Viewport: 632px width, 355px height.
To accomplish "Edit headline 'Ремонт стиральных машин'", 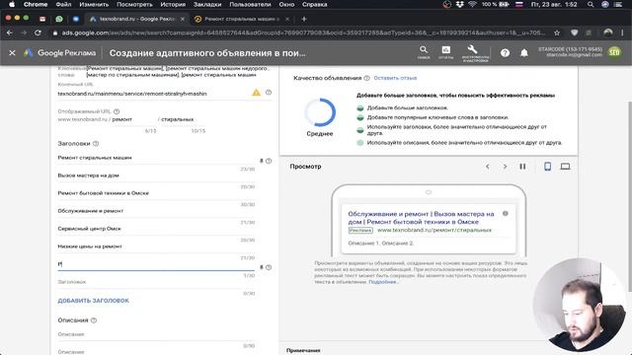I will 156,158.
